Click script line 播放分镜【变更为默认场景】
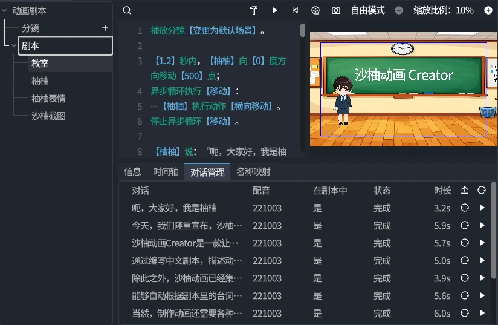The image size is (498, 325). (207, 31)
